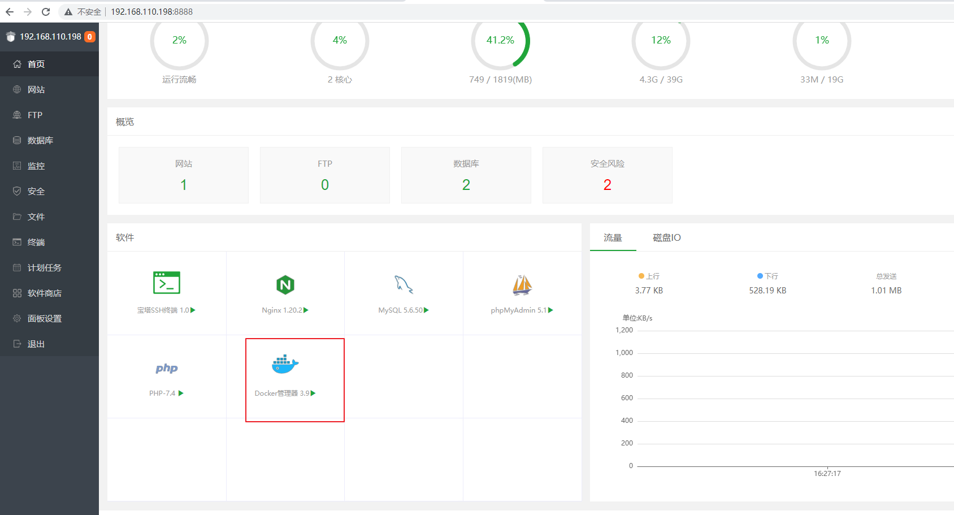Viewport: 954px width, 515px height.
Task: Open the Docker管理器 3.9 whale icon
Action: 285,365
